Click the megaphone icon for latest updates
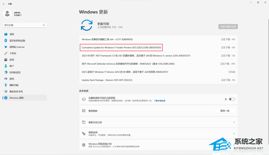Image resolution: width=269 pixels, height=155 pixels. click(x=84, y=99)
